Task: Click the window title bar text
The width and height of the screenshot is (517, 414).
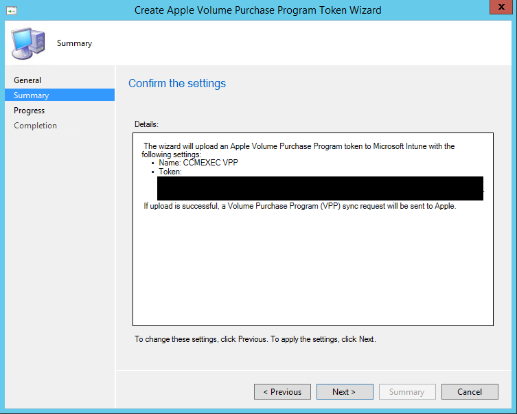Action: (x=257, y=10)
